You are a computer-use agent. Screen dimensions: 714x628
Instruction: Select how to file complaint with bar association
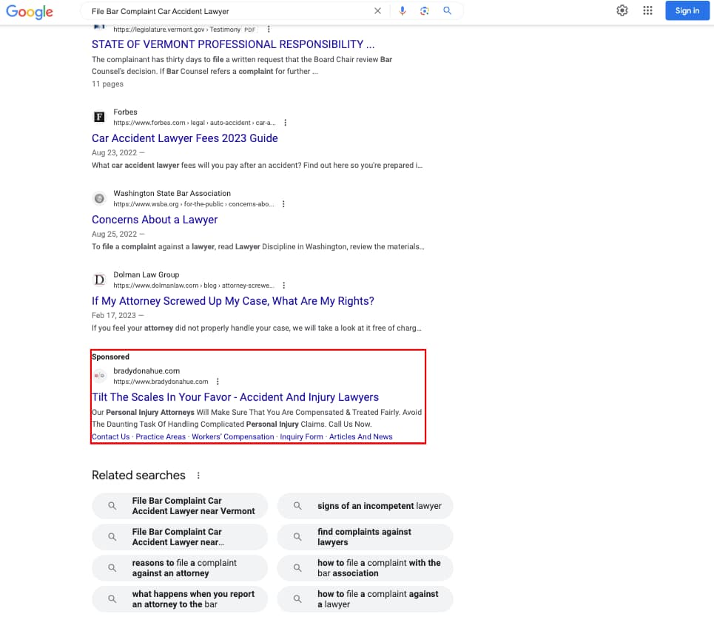[366, 568]
